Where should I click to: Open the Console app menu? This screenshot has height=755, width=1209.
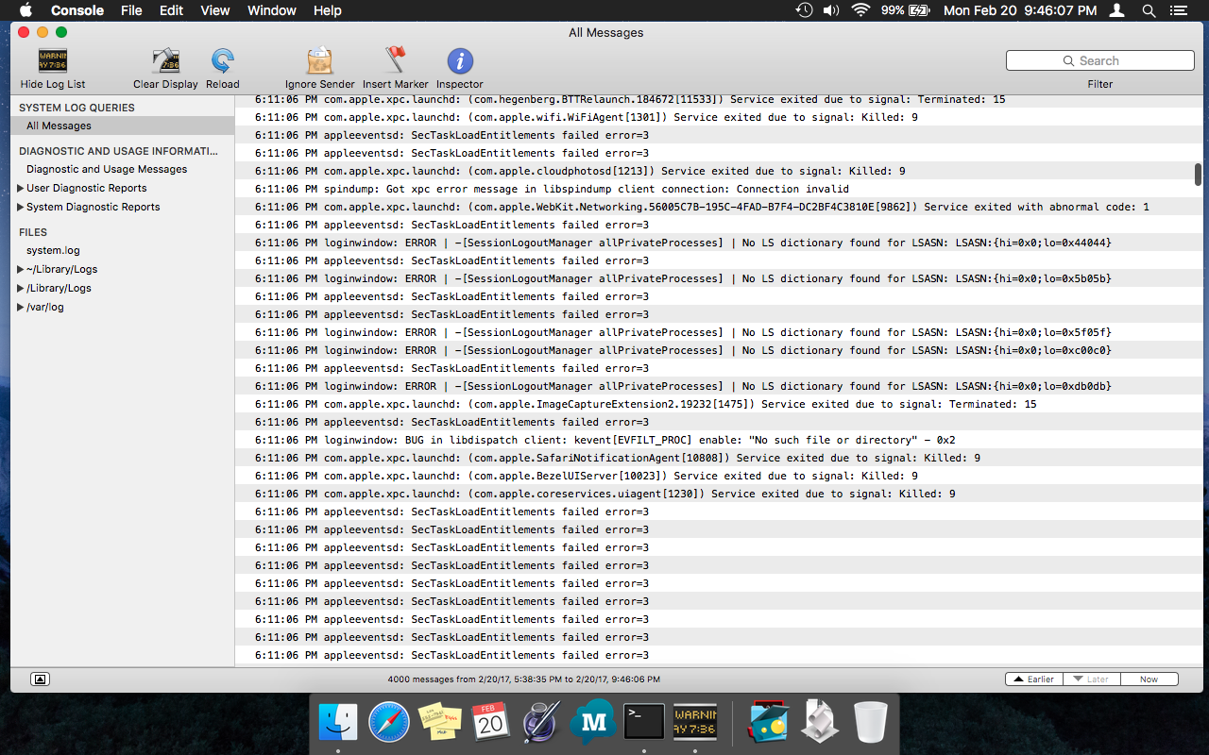tap(77, 10)
